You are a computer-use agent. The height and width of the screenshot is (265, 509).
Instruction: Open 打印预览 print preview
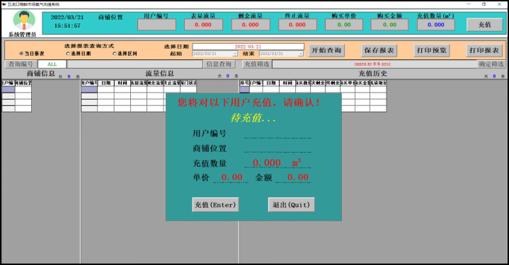pos(431,50)
